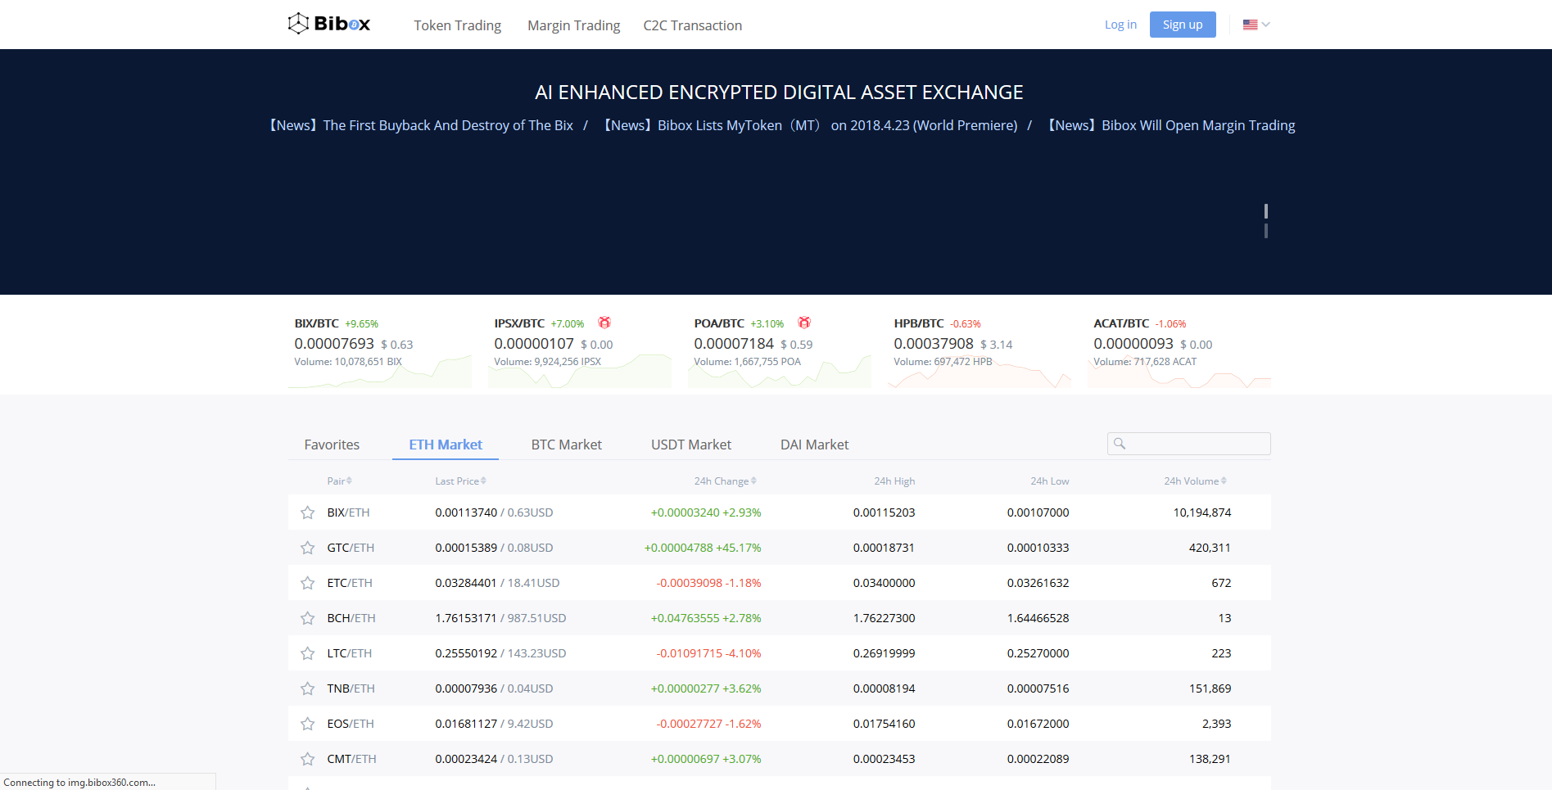Viewport: 1552px width, 790px height.
Task: Click BIX/ETH volume 10,194,874
Action: point(1202,512)
